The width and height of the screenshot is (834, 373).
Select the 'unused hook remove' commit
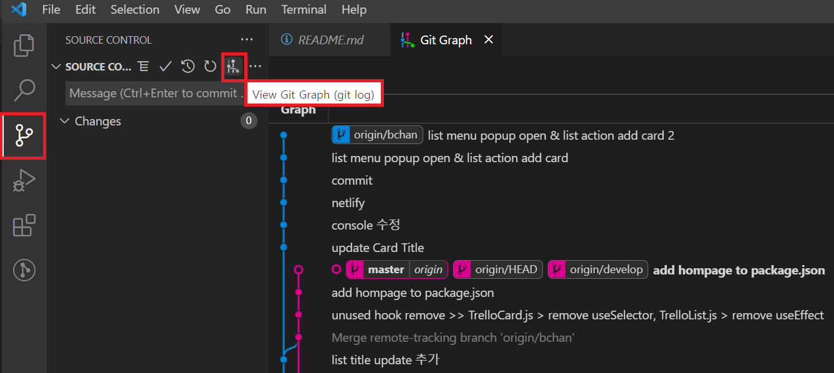click(578, 315)
